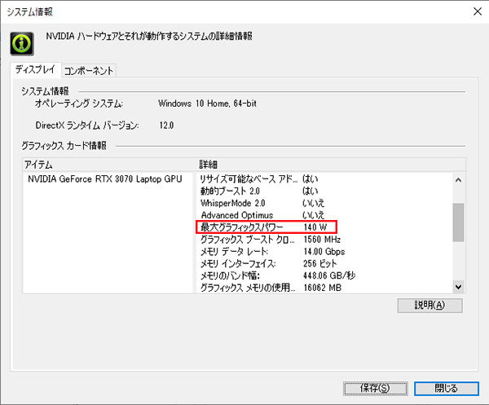Screen dimensions: 489x405
Task: Click the DirectX ランタイム バージョン label
Action: click(x=87, y=125)
